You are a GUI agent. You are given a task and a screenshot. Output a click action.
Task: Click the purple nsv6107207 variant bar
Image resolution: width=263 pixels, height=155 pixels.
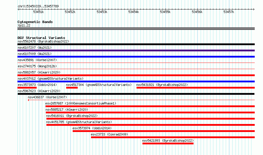[136, 50]
